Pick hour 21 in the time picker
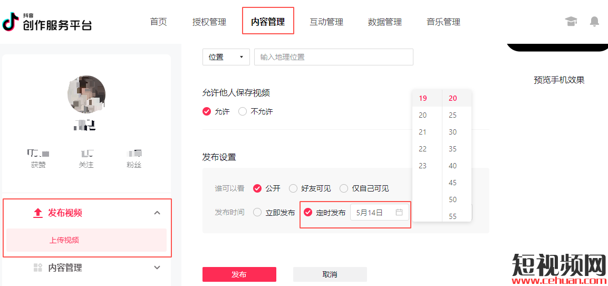The image size is (608, 286). click(422, 132)
